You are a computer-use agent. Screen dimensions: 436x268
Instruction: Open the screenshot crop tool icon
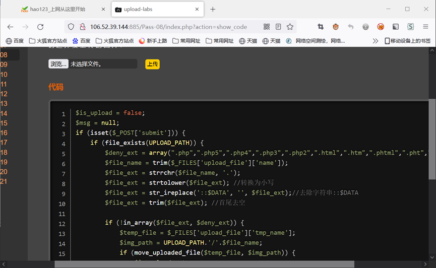click(x=321, y=27)
